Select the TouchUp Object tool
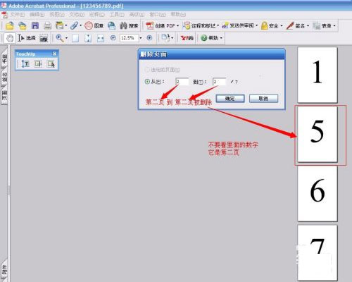 [51, 63]
